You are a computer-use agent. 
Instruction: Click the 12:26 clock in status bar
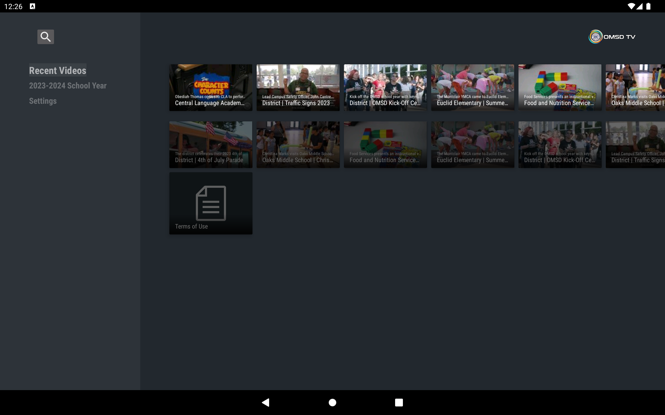(13, 6)
